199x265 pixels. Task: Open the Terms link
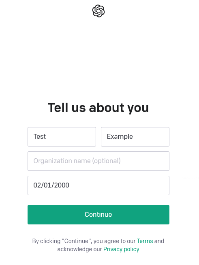coord(145,241)
